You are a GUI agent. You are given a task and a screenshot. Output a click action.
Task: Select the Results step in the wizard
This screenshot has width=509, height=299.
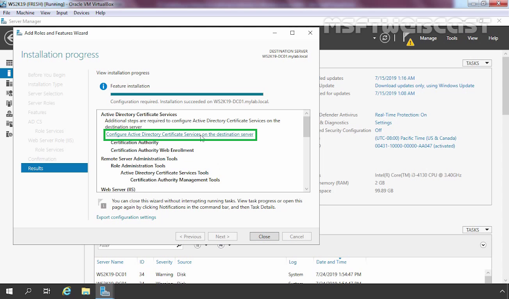55,168
